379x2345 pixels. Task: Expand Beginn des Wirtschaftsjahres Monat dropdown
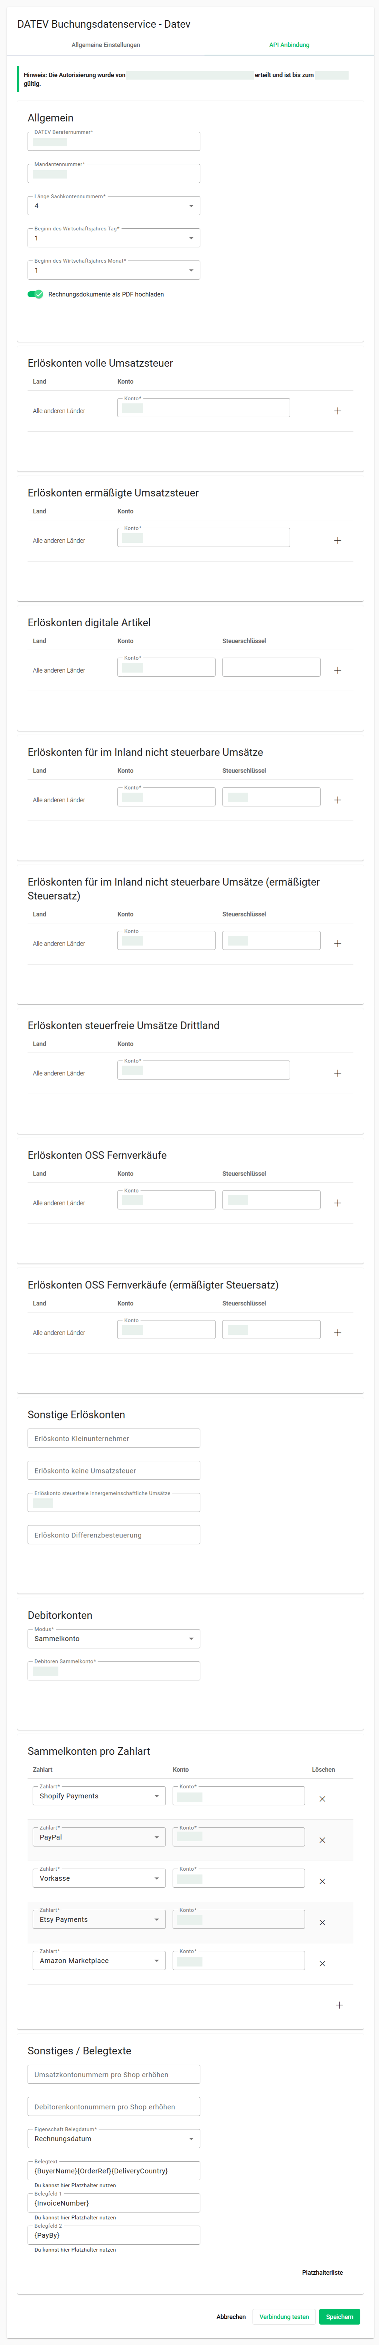click(x=114, y=270)
